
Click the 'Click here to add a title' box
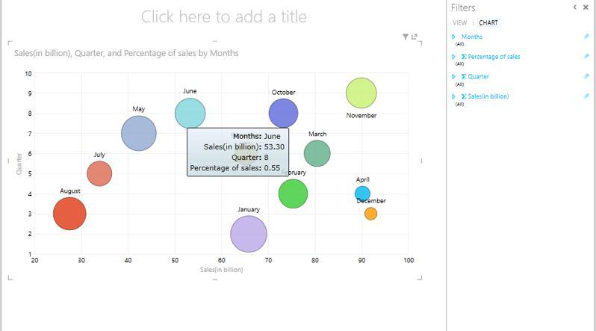224,16
